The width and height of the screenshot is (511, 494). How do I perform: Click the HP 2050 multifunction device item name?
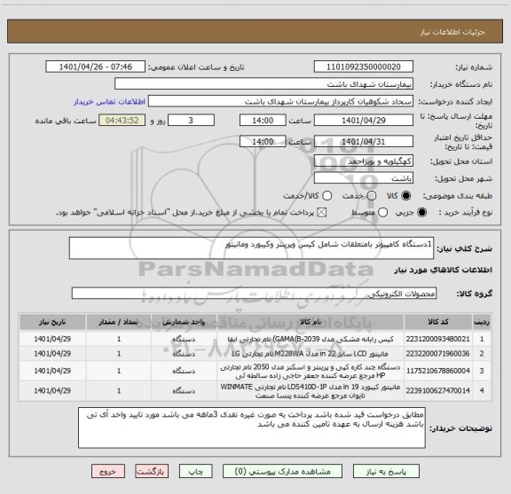point(311,371)
